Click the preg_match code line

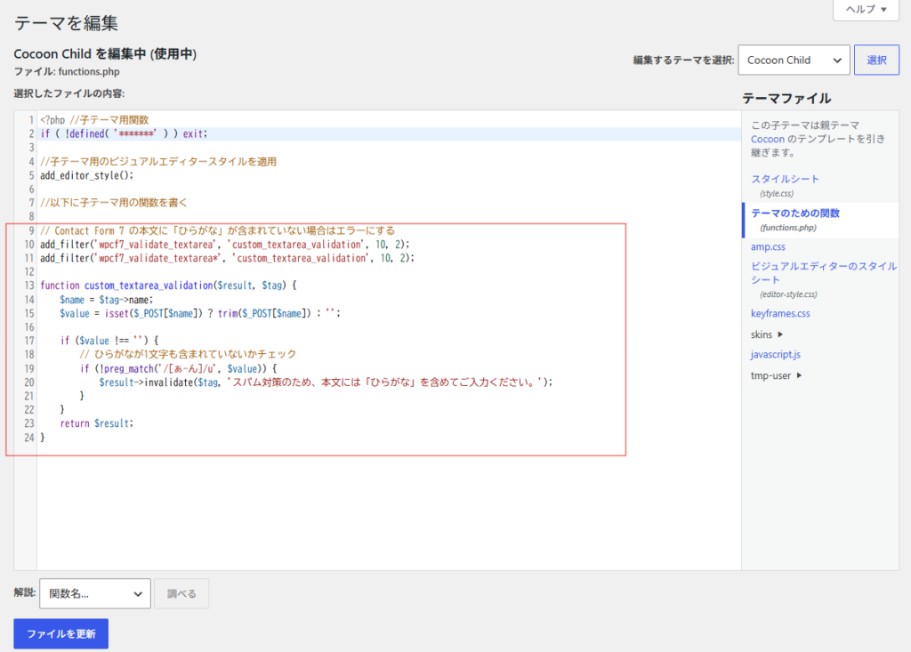tap(178, 369)
